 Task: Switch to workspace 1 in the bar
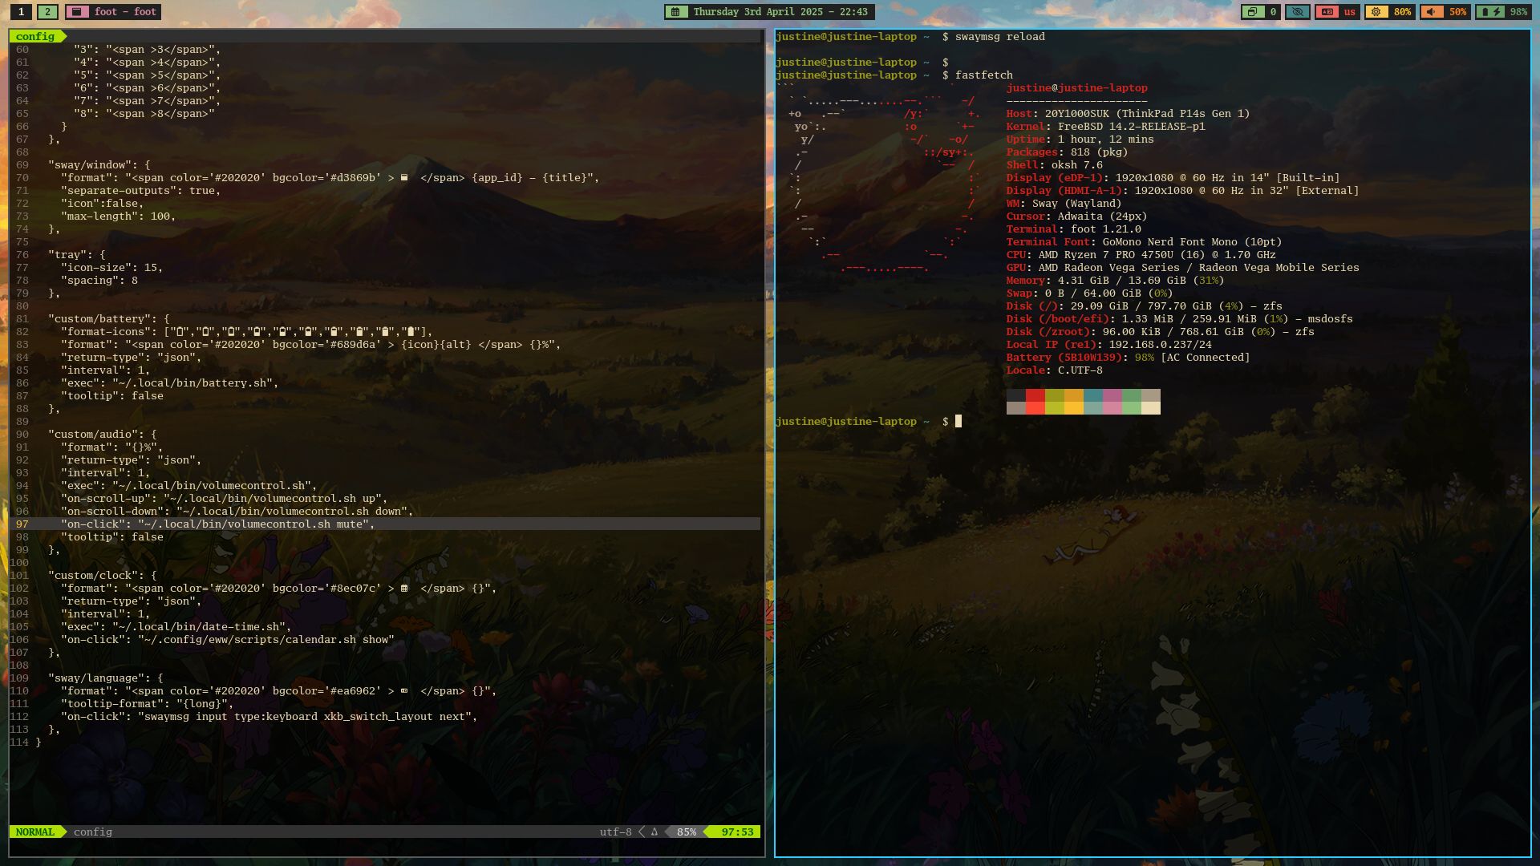(21, 12)
